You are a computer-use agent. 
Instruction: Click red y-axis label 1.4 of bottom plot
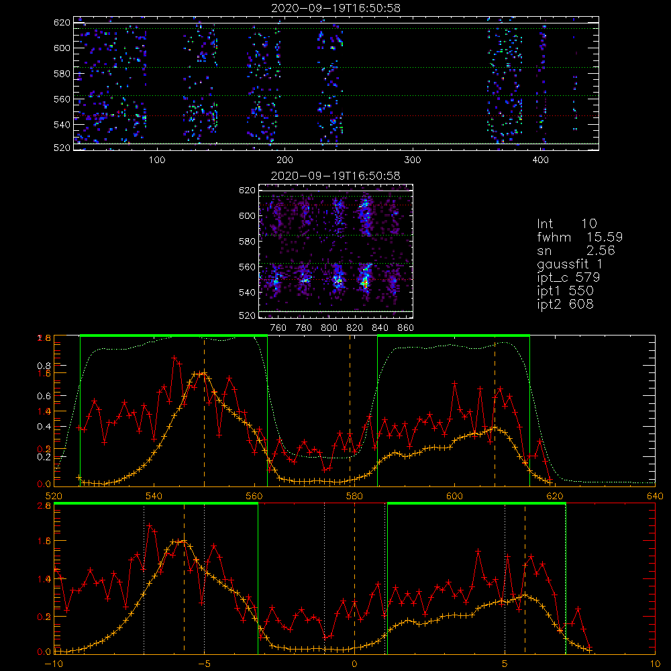click(x=44, y=579)
